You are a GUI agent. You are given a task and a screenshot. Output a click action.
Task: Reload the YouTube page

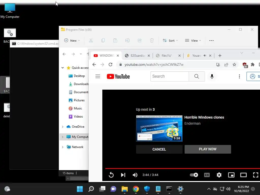[x=110, y=64]
